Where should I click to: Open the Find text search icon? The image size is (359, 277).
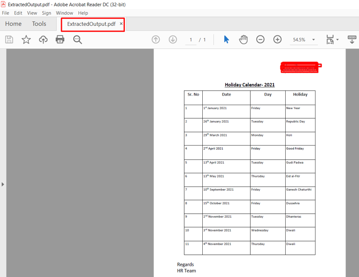(x=77, y=39)
